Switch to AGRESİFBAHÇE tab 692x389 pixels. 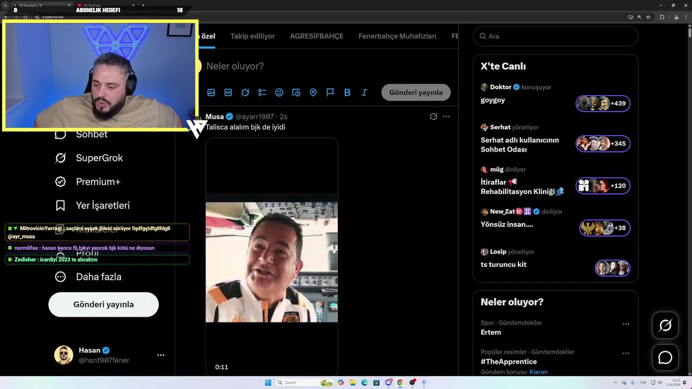click(317, 36)
